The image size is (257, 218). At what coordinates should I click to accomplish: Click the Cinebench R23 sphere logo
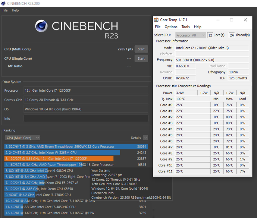click(41, 26)
